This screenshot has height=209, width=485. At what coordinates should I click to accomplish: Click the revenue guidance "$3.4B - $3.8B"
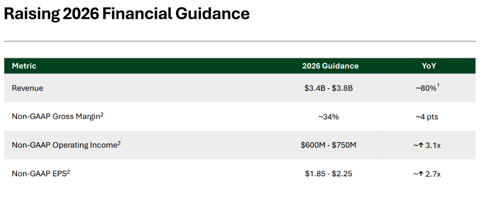(329, 88)
